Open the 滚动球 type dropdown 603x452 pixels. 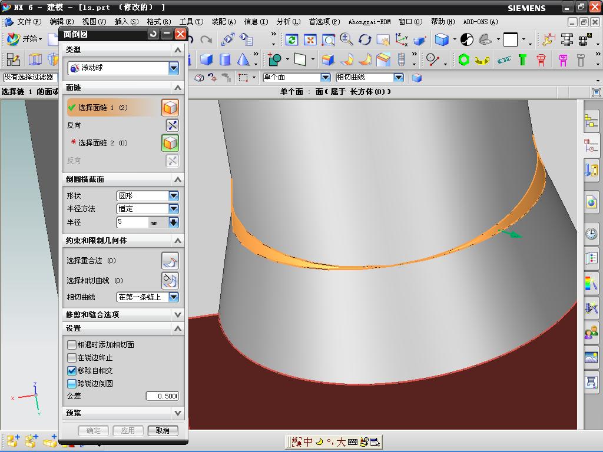pyautogui.click(x=174, y=68)
